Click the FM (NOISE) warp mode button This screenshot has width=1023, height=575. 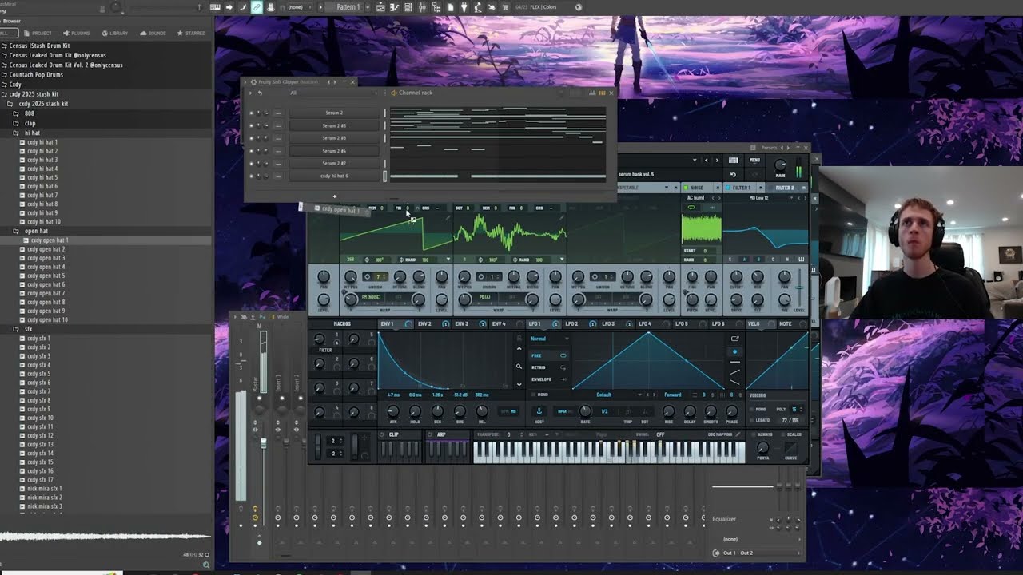[x=372, y=297]
